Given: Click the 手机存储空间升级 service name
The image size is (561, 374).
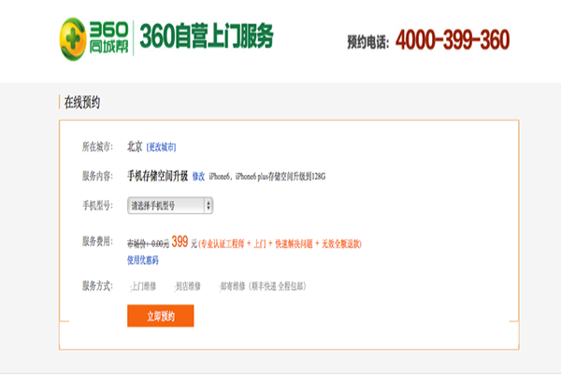Looking at the screenshot, I should point(157,176).
